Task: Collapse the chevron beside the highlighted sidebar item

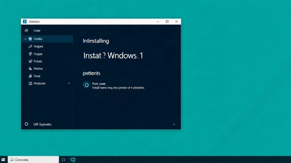Action: [x=25, y=39]
